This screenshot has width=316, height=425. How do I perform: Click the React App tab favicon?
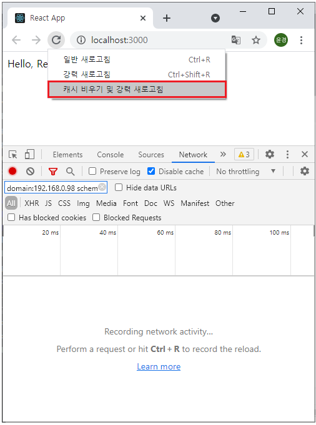point(20,18)
